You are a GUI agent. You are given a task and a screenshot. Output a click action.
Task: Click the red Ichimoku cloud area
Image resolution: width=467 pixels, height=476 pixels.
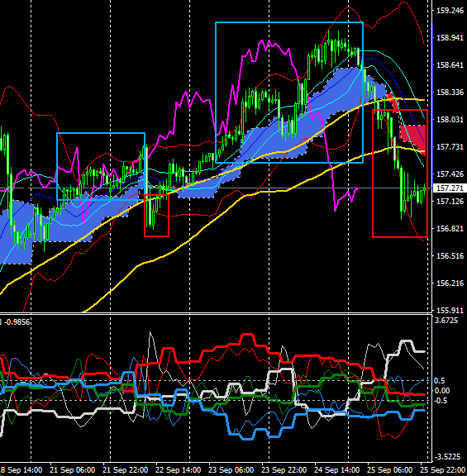412,133
